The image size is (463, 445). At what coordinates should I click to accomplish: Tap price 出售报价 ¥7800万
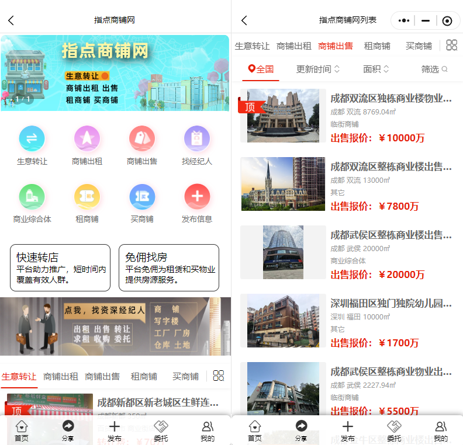(374, 206)
